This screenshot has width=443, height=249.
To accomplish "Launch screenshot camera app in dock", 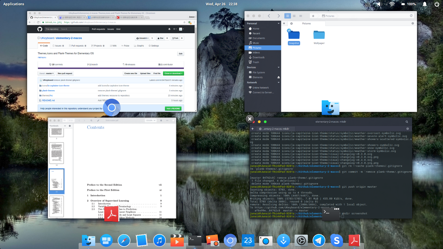I will (266, 241).
